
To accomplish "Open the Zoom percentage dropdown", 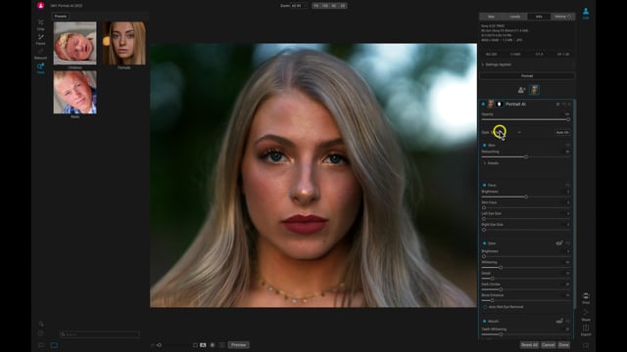I will pyautogui.click(x=298, y=6).
